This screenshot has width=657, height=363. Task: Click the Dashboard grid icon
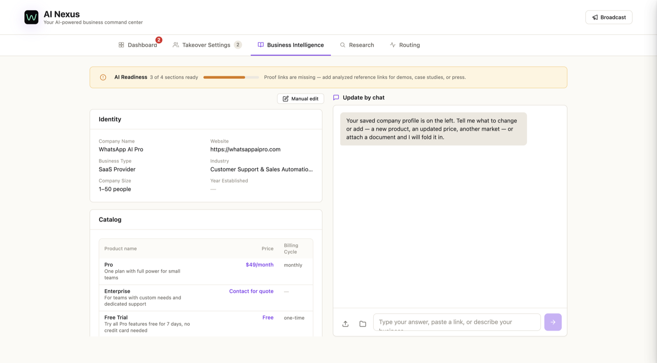tap(121, 45)
